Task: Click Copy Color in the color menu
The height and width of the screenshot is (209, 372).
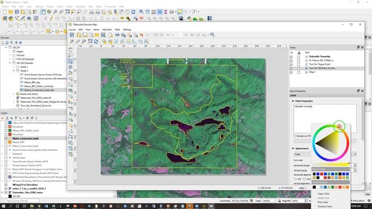Action: pyautogui.click(x=323, y=193)
